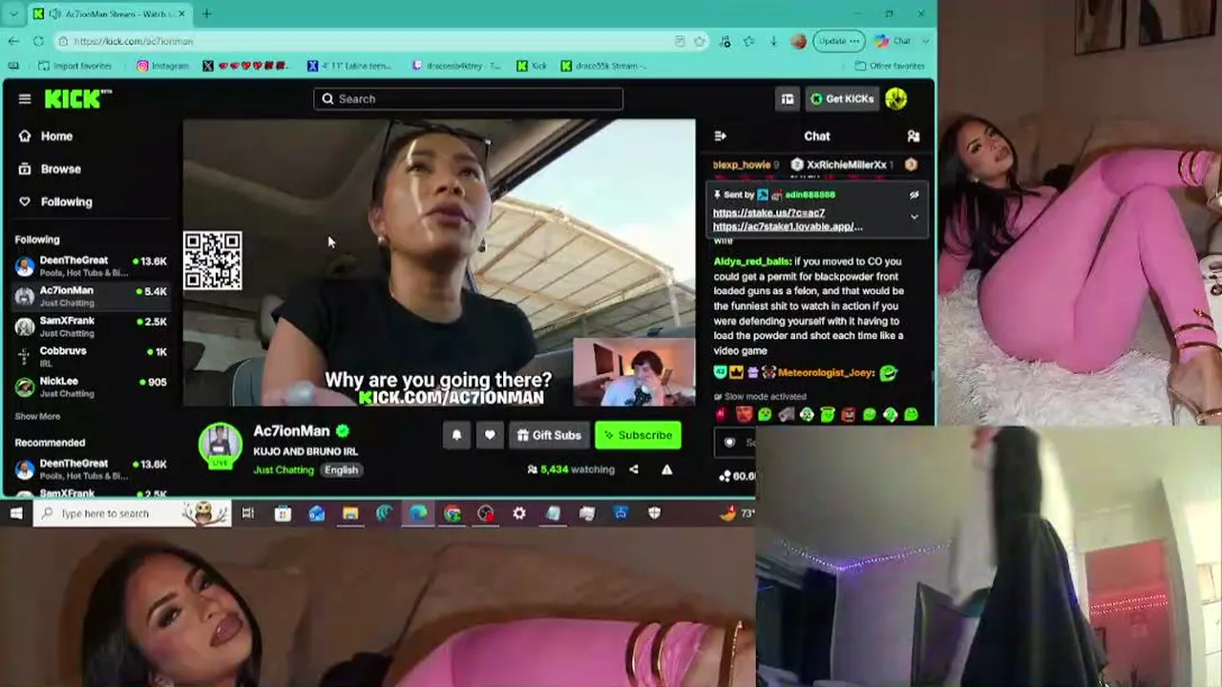
Task: Open File Explorer from the taskbar
Action: coord(350,513)
